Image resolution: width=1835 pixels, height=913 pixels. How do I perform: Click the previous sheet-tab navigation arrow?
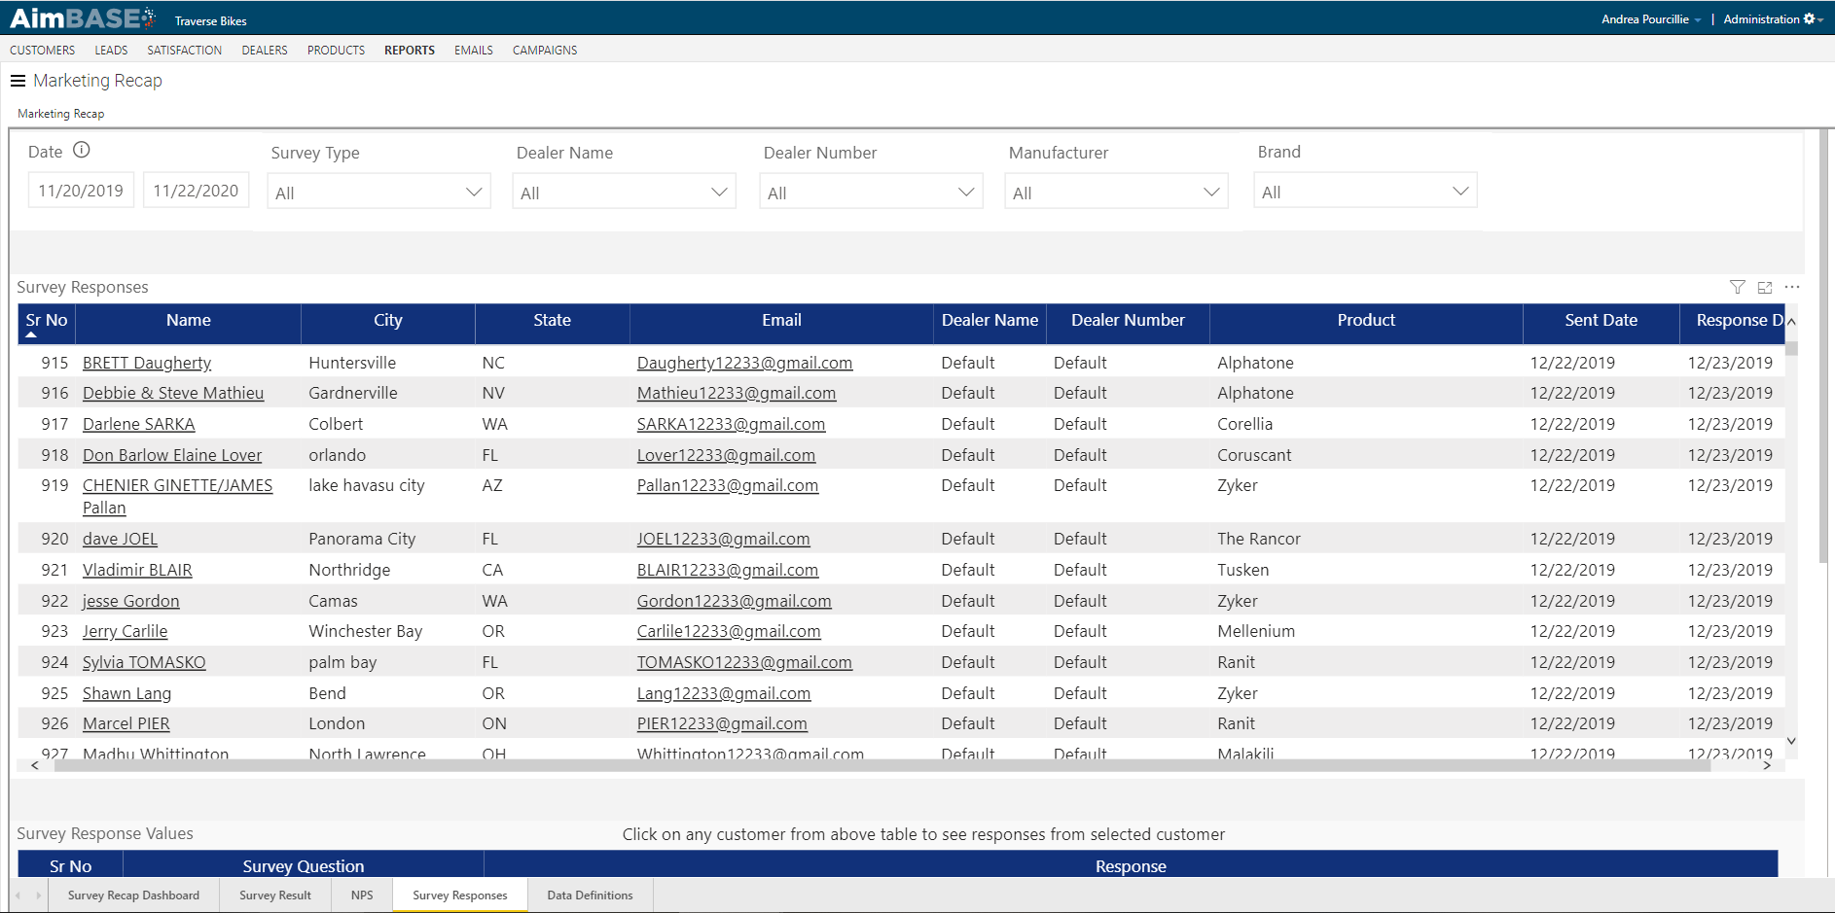(16, 895)
